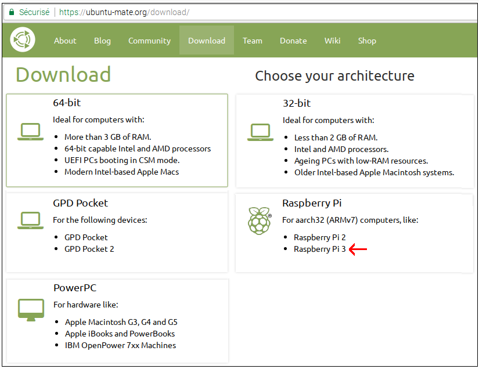Click "64-bit capable Intel and AMD processors"
Image resolution: width=479 pixels, height=369 pixels.
click(138, 149)
